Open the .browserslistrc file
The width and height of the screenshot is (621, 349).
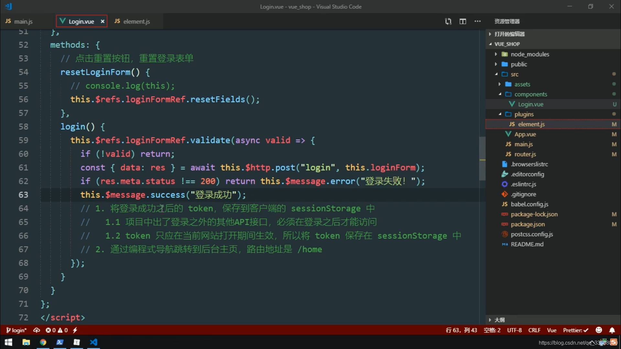[x=553, y=164]
